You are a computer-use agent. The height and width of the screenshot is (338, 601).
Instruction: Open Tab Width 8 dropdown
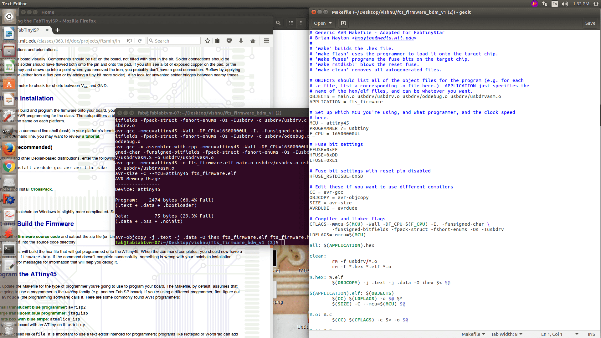click(x=506, y=334)
